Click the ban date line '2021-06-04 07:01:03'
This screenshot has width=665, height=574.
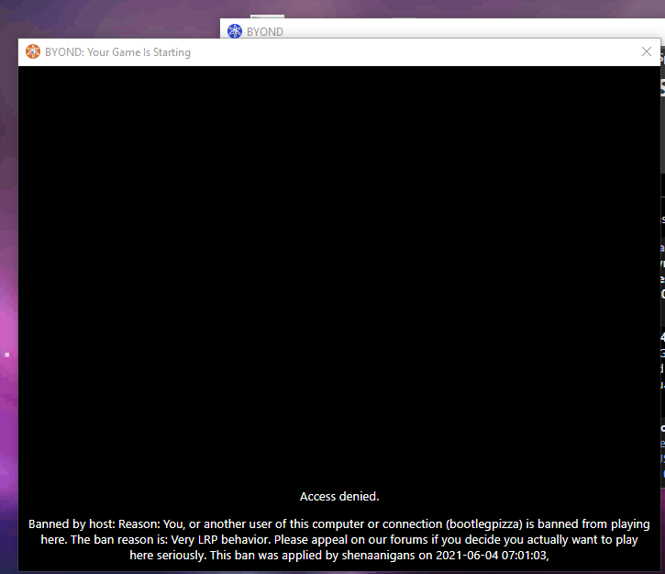point(338,556)
